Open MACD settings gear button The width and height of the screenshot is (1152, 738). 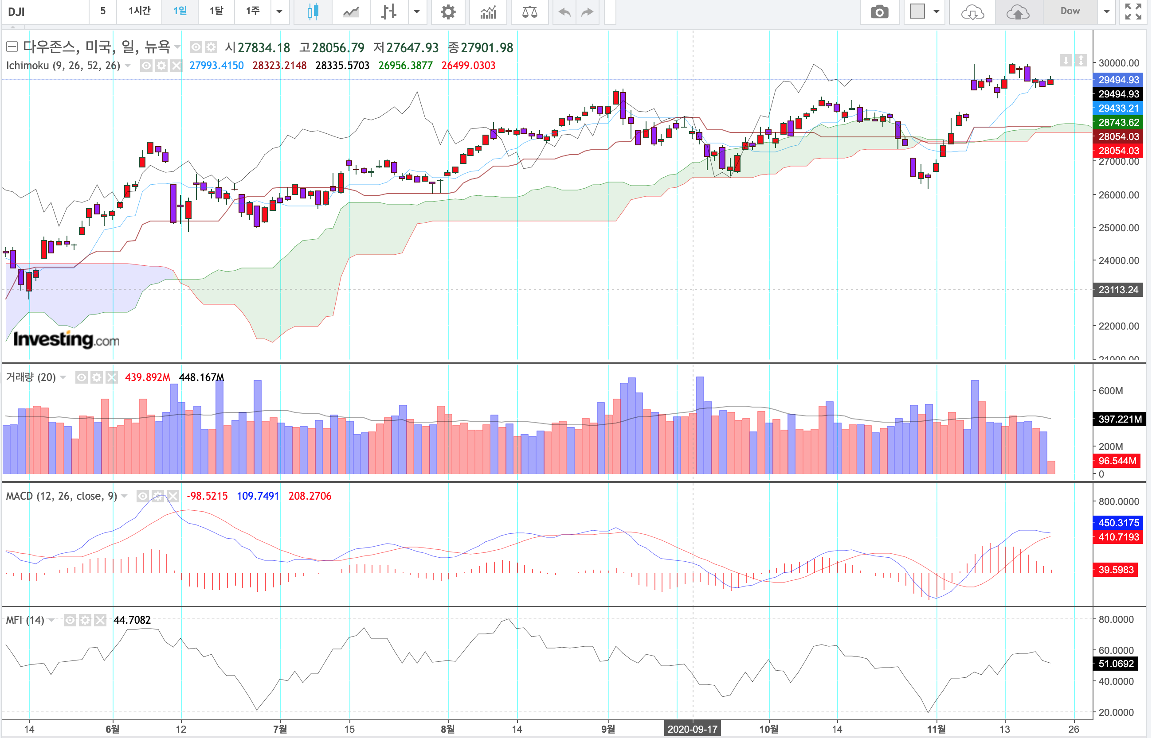[x=158, y=496]
